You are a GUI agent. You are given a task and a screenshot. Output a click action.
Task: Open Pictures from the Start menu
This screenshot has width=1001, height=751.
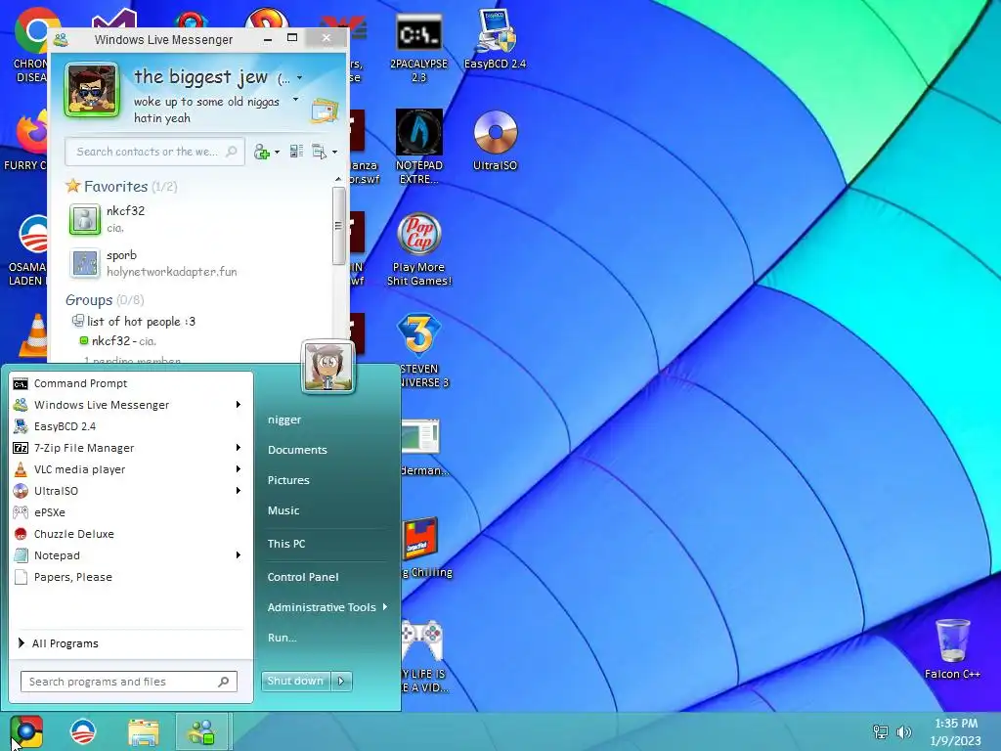288,480
